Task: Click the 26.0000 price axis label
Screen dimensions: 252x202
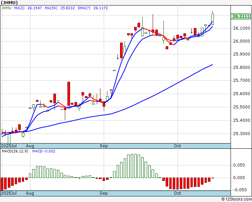Action: [x=242, y=41]
